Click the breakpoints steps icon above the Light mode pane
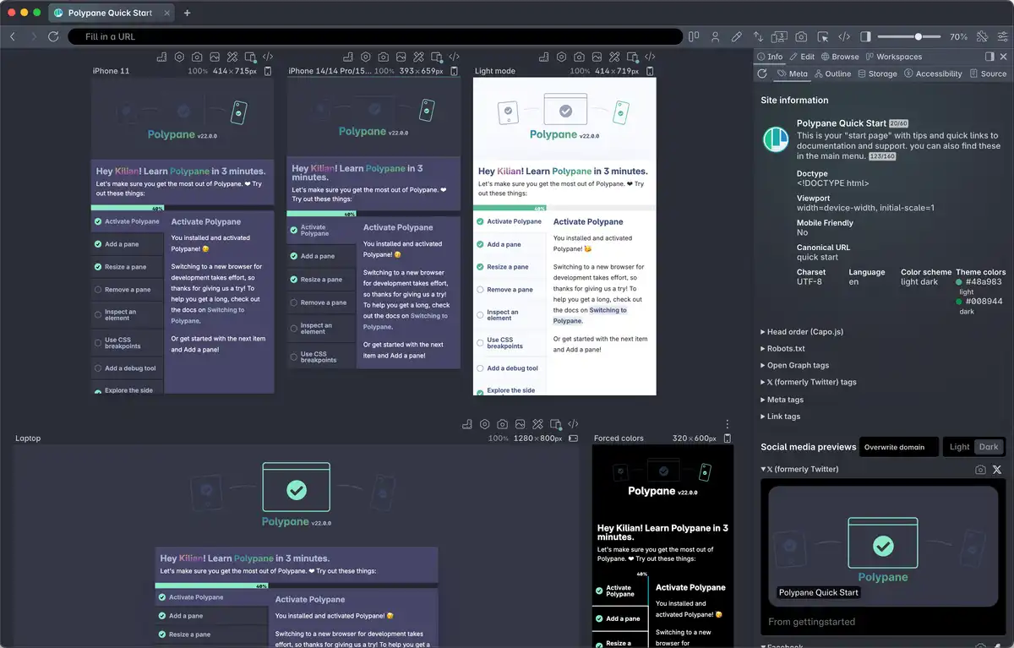Screen dimensions: 1014x648 coord(543,57)
